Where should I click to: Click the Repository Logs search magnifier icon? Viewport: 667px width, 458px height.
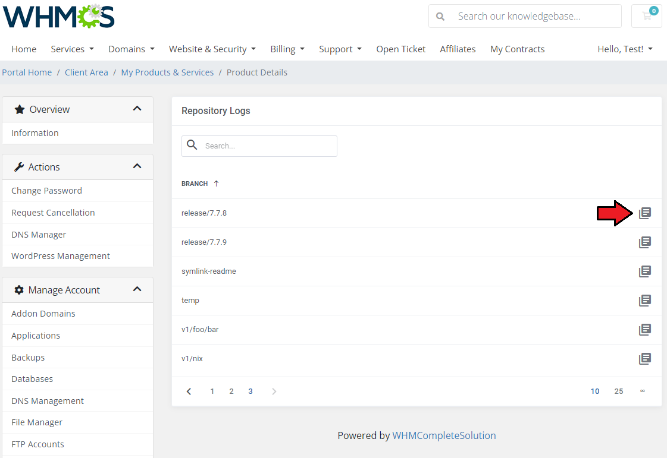pyautogui.click(x=192, y=145)
